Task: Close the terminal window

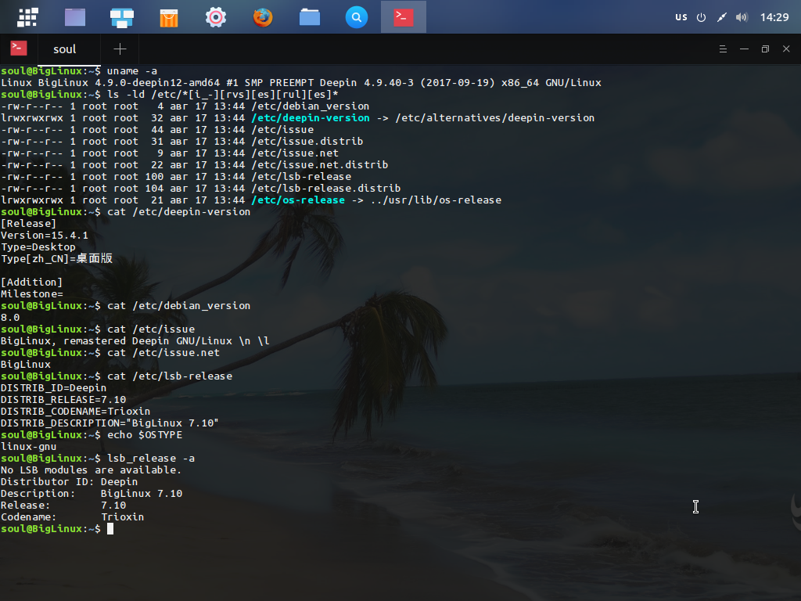Action: 786,49
